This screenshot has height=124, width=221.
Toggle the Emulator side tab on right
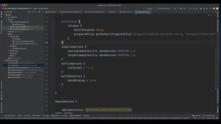(x=218, y=109)
